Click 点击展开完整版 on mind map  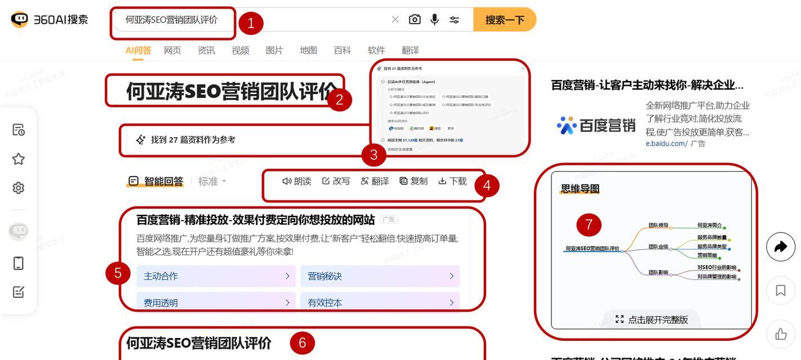[x=652, y=319]
